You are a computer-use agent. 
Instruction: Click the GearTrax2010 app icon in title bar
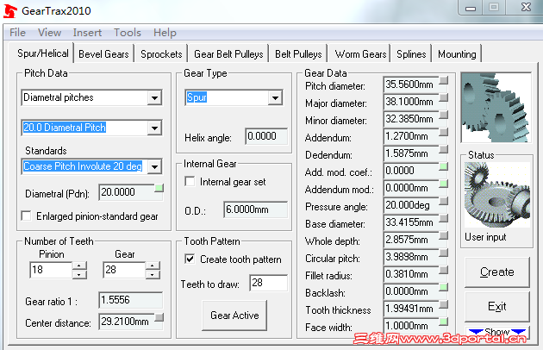click(10, 10)
